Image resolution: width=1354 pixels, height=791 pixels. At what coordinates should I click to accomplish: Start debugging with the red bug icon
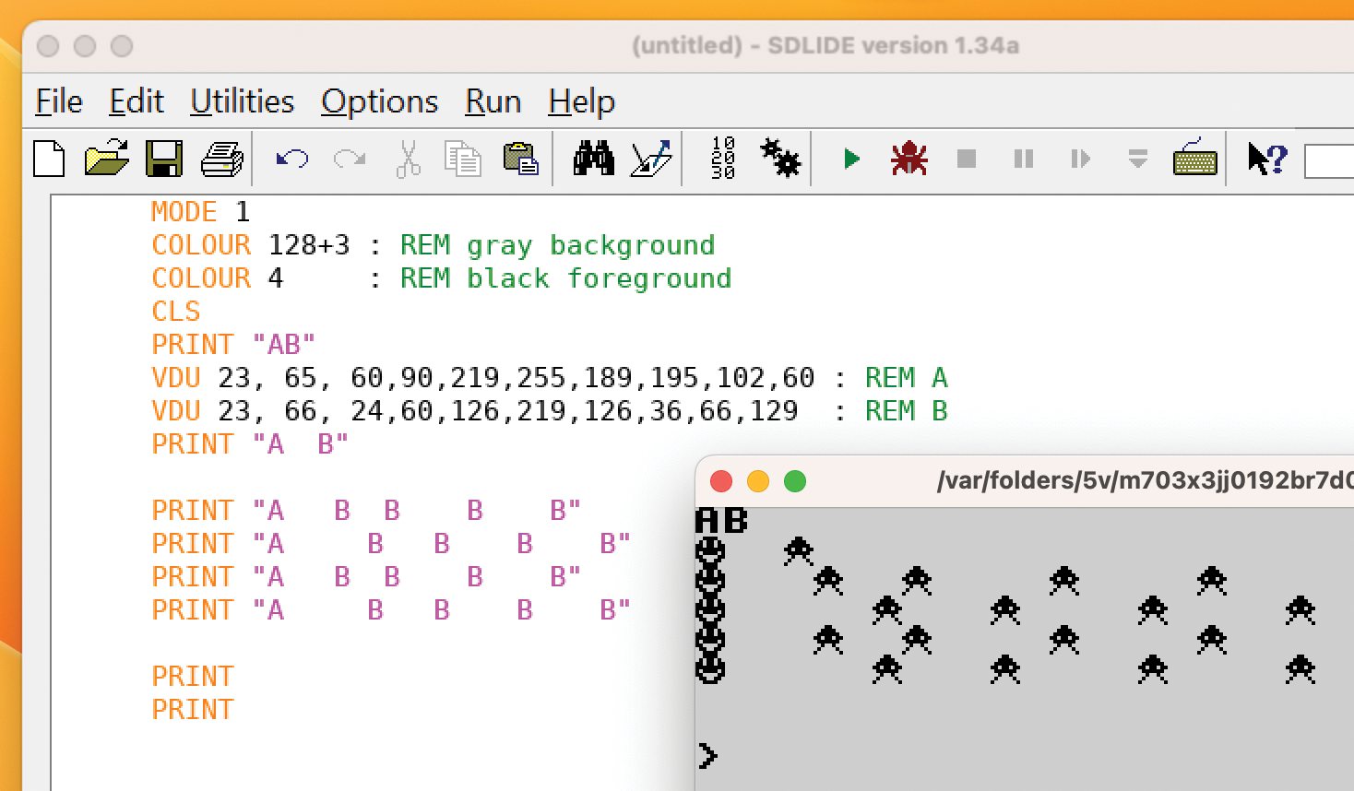(x=909, y=159)
